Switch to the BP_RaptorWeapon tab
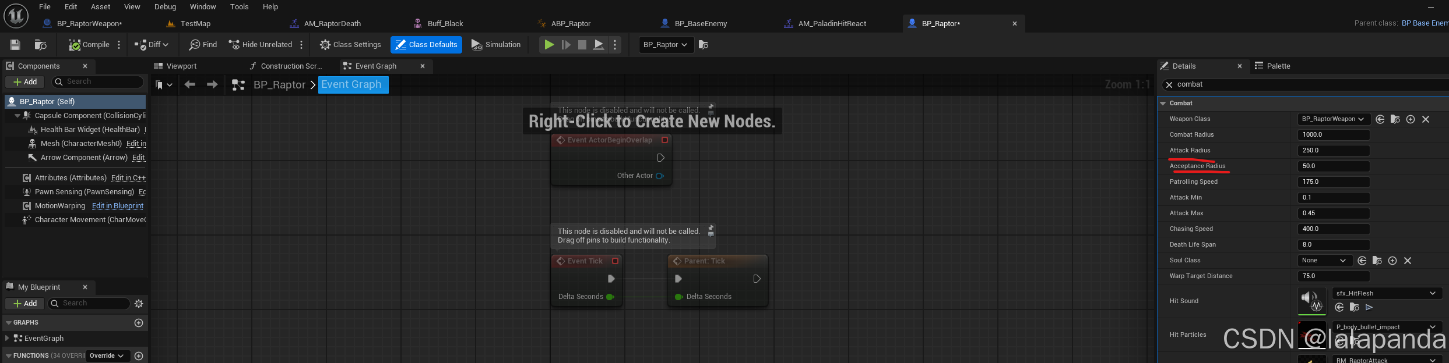 pyautogui.click(x=89, y=24)
